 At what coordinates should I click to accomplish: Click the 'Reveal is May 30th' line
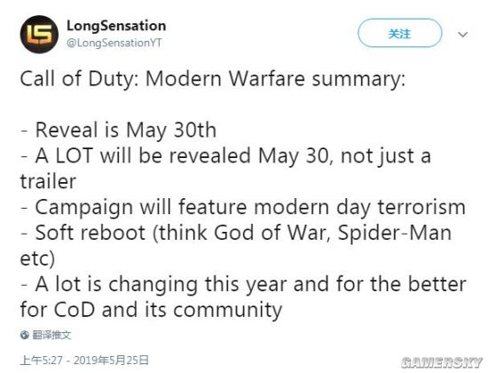click(x=118, y=130)
